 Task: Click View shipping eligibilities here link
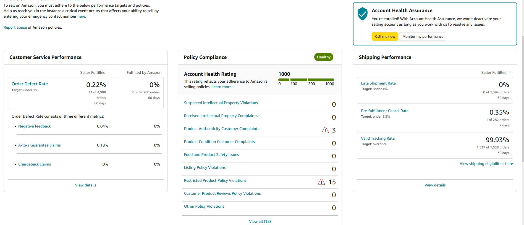[486, 164]
